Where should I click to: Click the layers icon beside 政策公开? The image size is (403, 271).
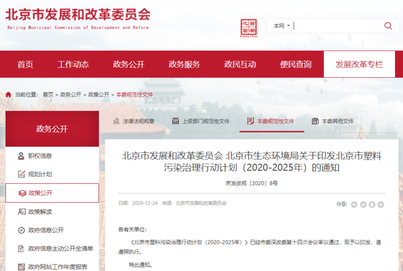pos(22,193)
